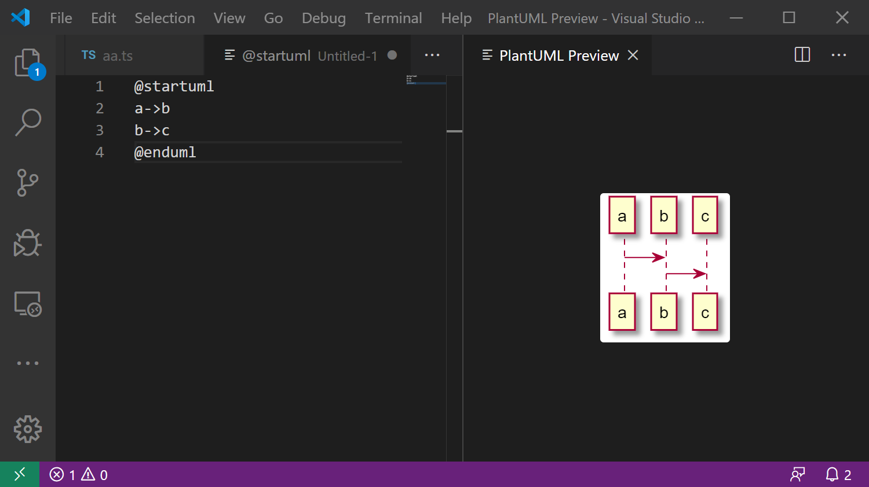The height and width of the screenshot is (487, 869).
Task: Split the PlantUML Preview editor
Action: click(802, 55)
